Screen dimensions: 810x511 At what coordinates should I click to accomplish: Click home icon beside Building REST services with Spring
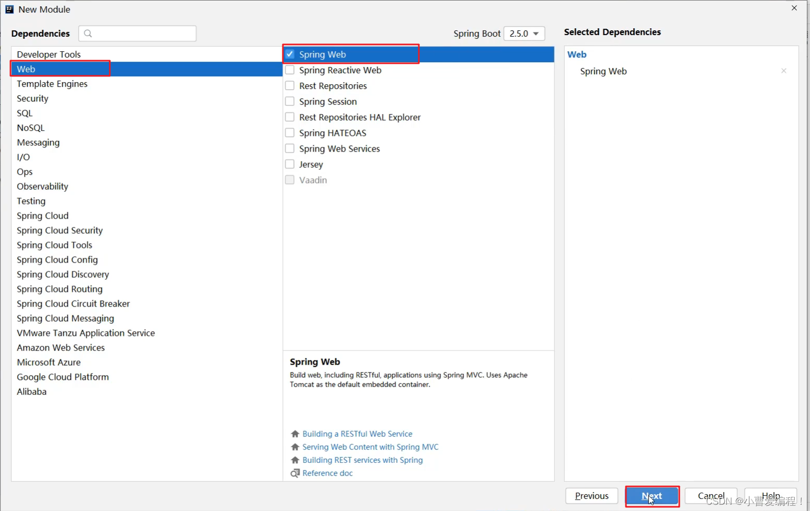click(x=295, y=460)
